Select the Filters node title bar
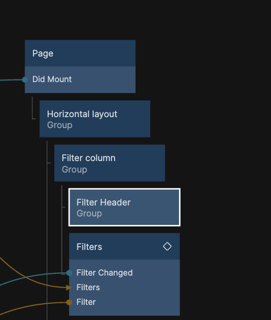 (x=125, y=246)
